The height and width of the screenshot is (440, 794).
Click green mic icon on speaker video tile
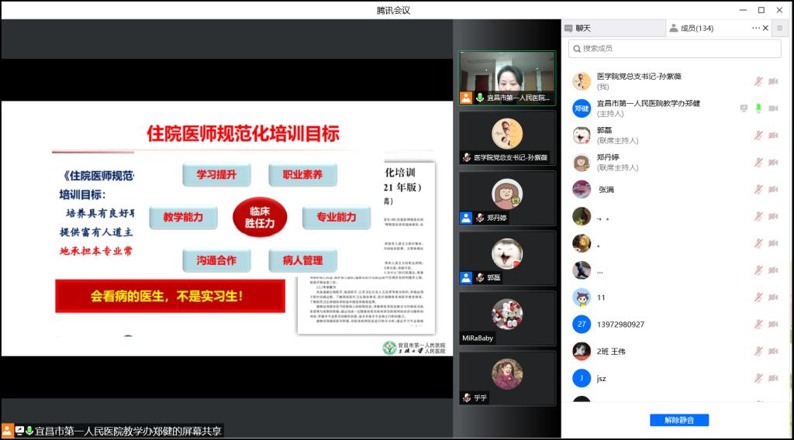coord(479,98)
